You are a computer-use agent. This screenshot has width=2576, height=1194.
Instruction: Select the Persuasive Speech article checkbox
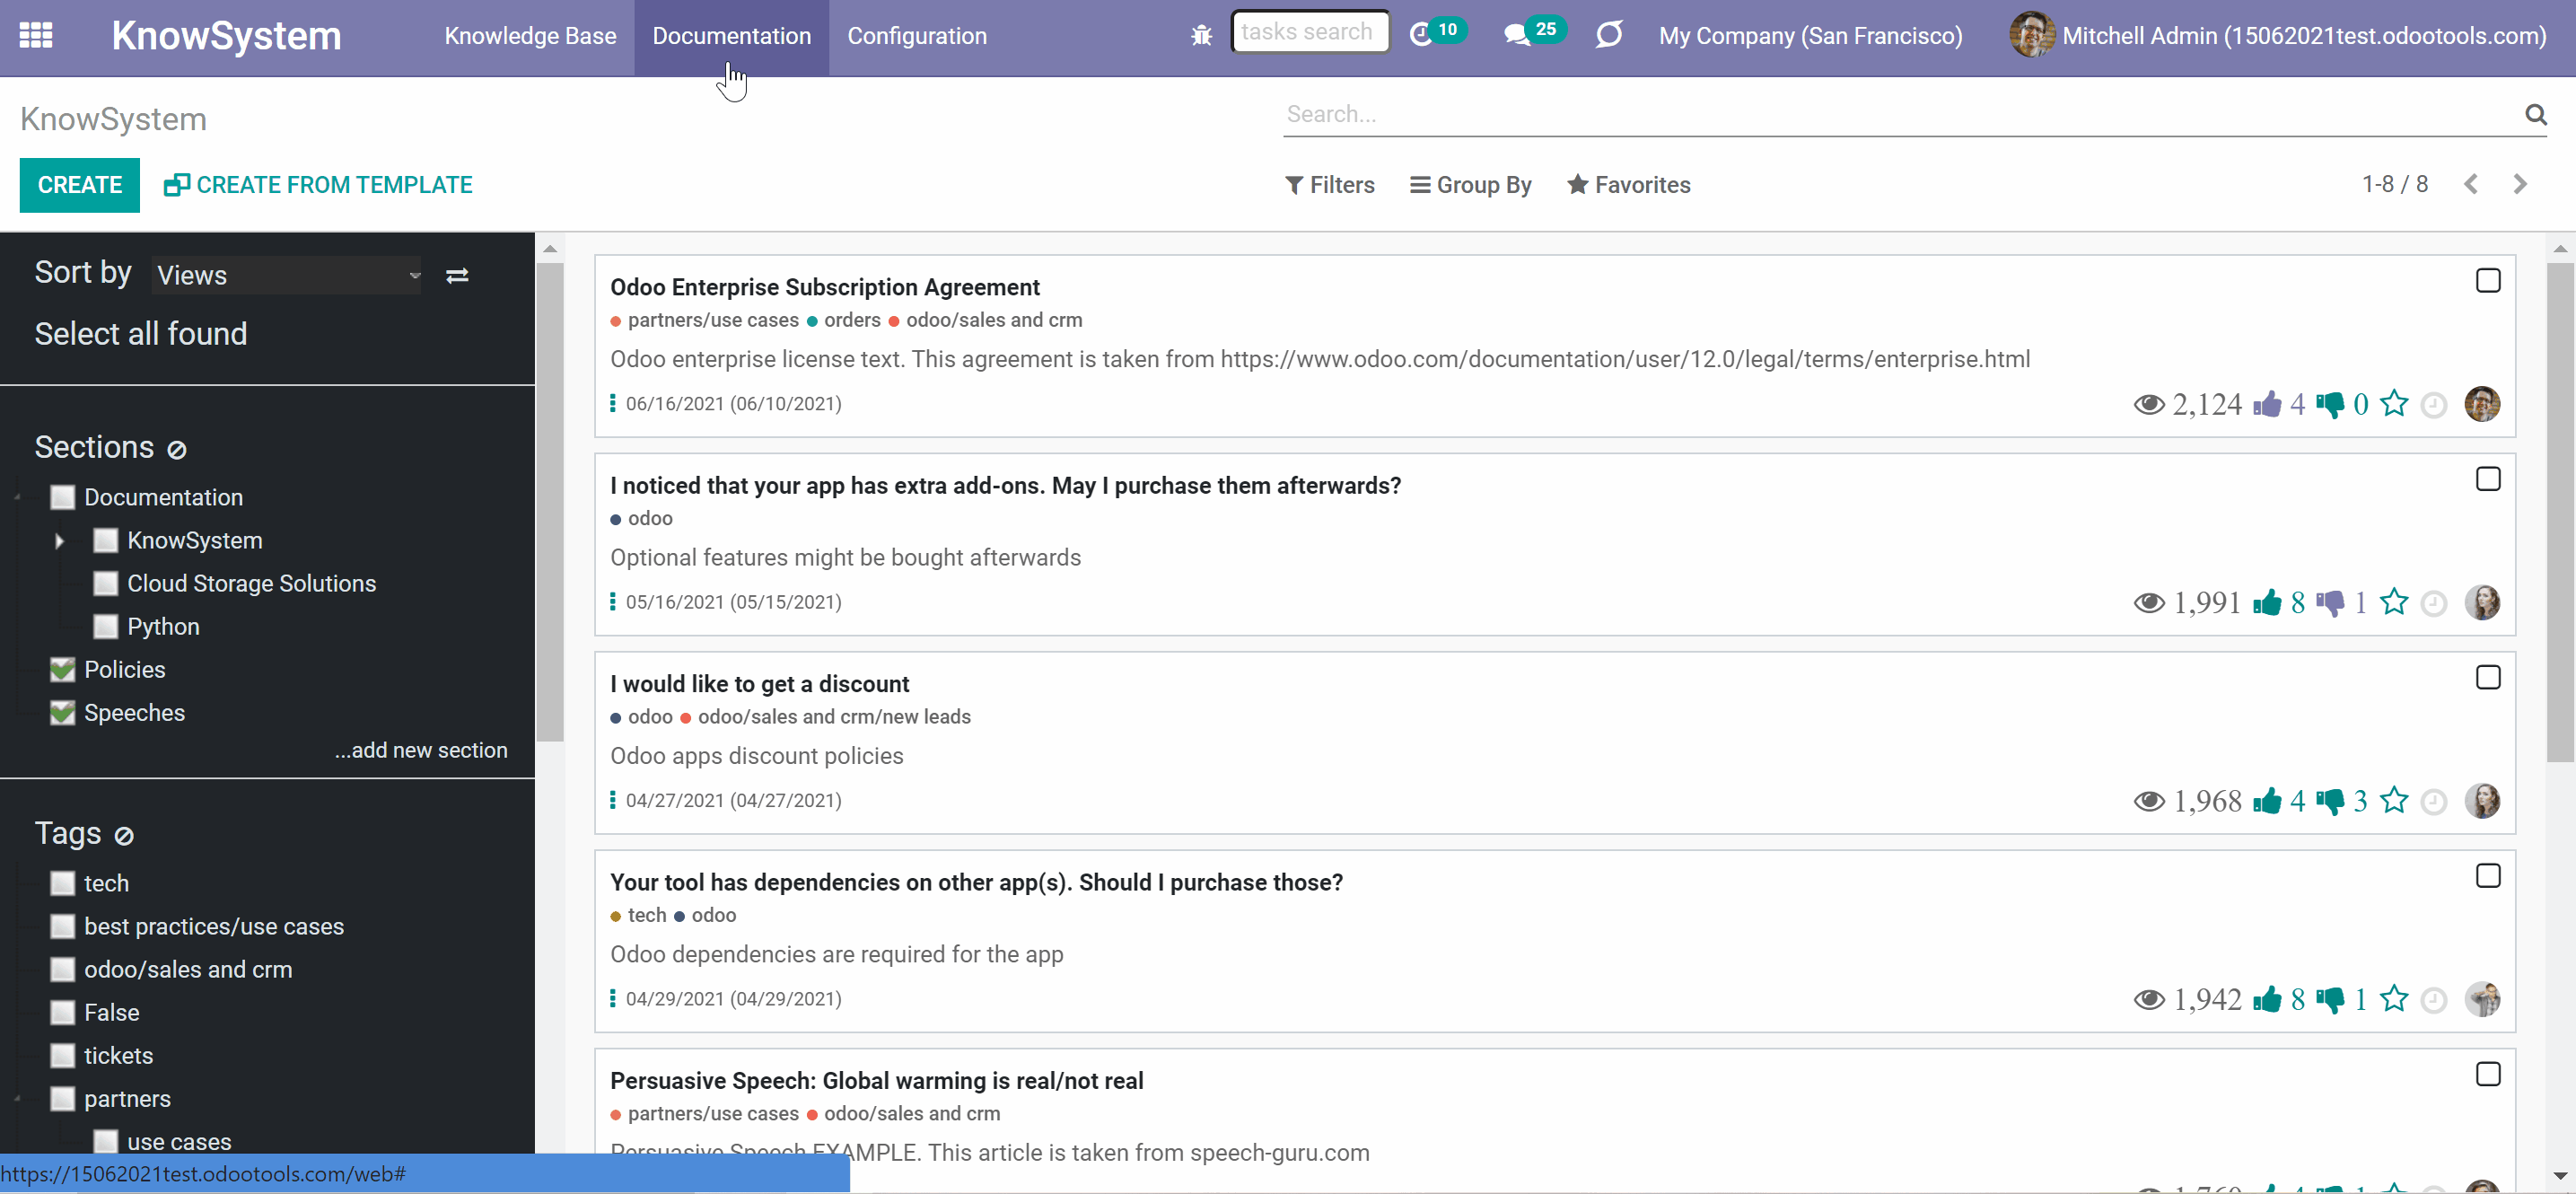(x=2488, y=1074)
